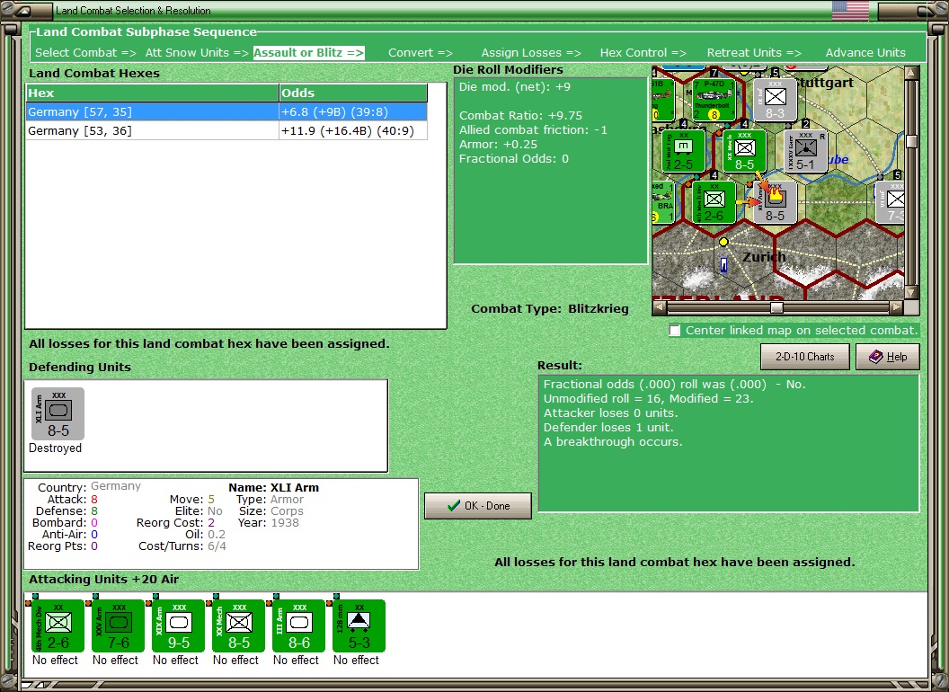Image resolution: width=949 pixels, height=692 pixels.
Task: Click the Select Combat => subphase
Action: tap(85, 53)
